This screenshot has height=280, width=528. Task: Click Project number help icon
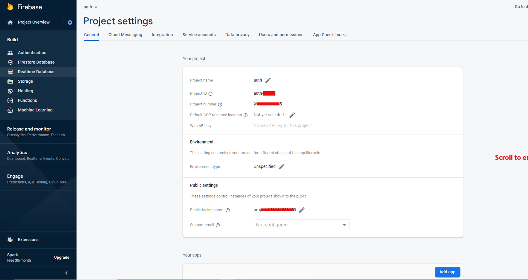click(220, 104)
